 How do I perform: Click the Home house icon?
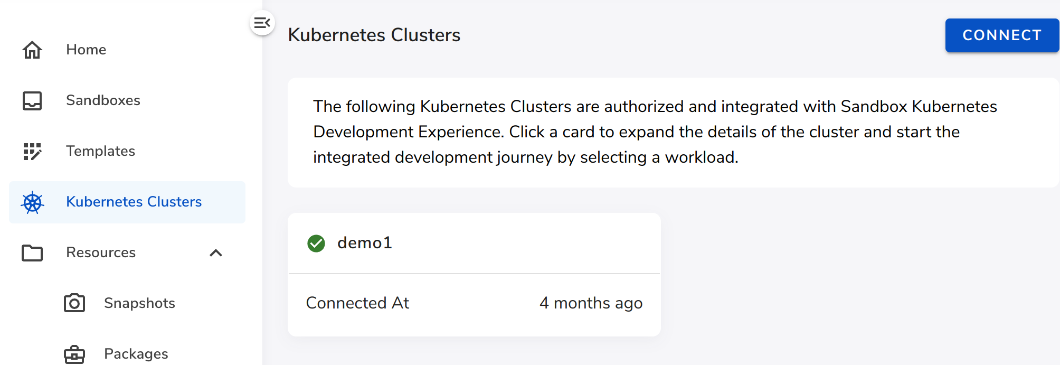pyautogui.click(x=32, y=50)
